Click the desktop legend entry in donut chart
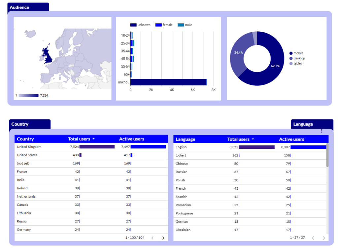 click(299, 58)
